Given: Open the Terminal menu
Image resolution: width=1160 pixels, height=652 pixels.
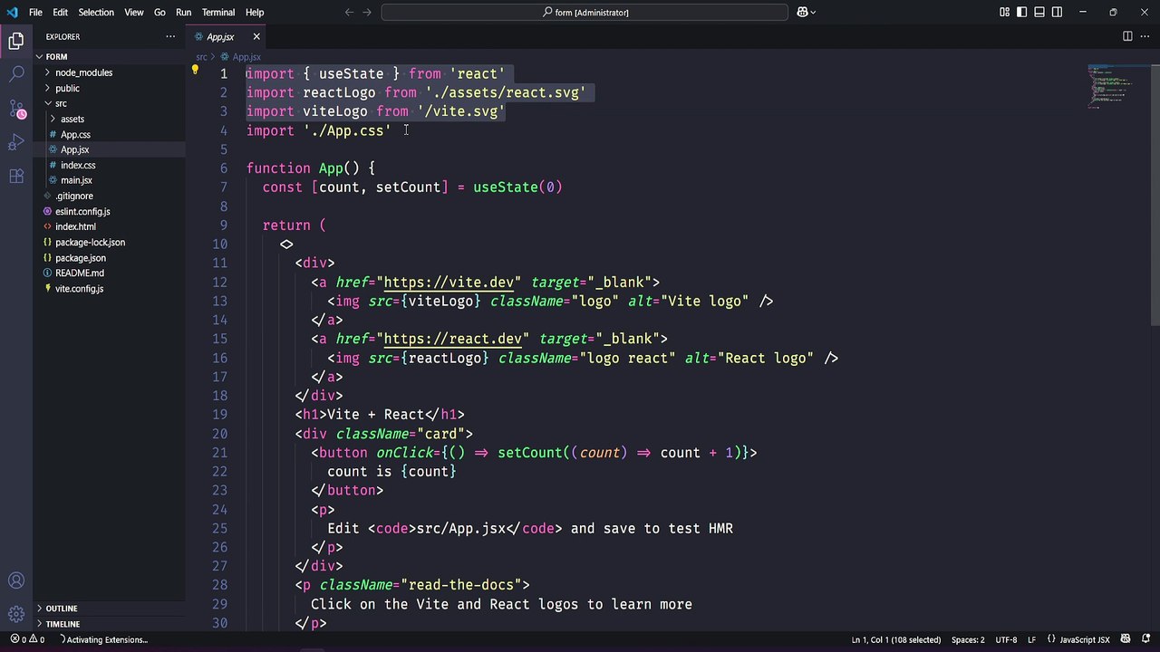Looking at the screenshot, I should (x=218, y=12).
